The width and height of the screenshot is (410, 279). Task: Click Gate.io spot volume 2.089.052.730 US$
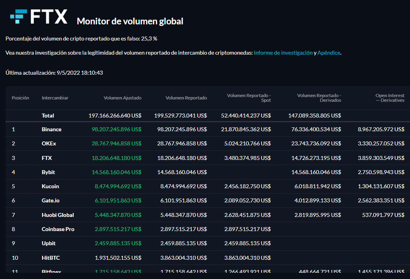(248, 200)
